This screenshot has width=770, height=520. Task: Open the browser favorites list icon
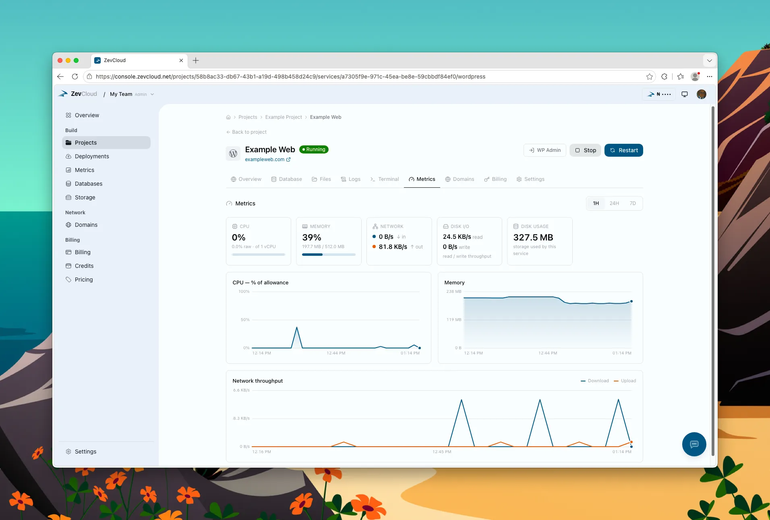pyautogui.click(x=681, y=77)
